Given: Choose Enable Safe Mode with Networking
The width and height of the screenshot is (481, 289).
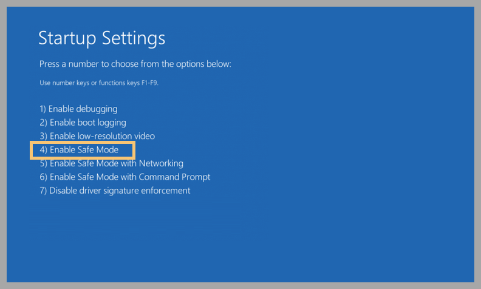Looking at the screenshot, I should (112, 163).
